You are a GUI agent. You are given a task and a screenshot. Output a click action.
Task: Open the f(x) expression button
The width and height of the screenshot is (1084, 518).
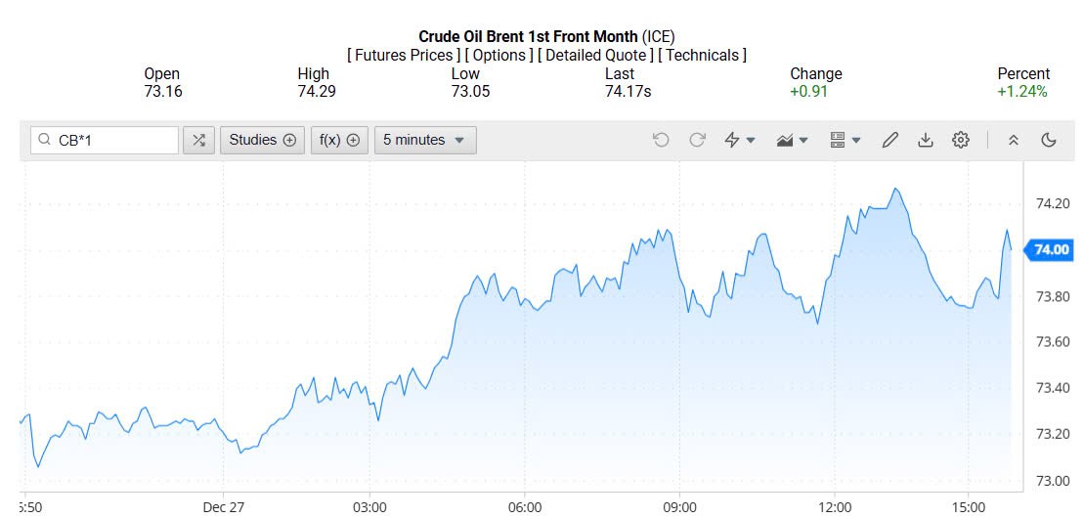click(x=340, y=140)
